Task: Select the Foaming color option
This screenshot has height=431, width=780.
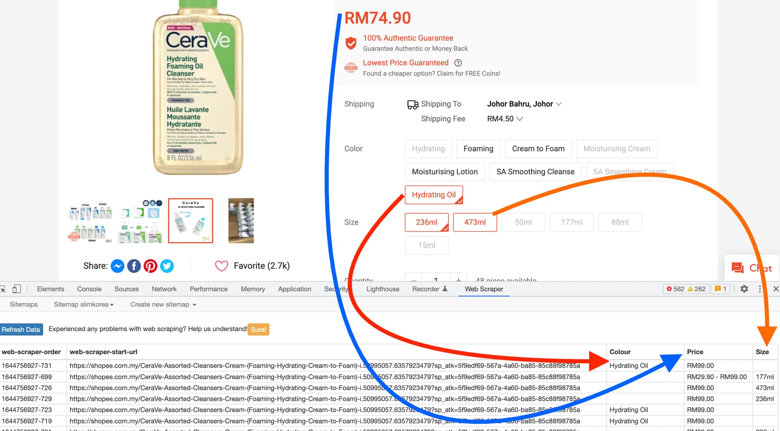Action: (x=478, y=149)
